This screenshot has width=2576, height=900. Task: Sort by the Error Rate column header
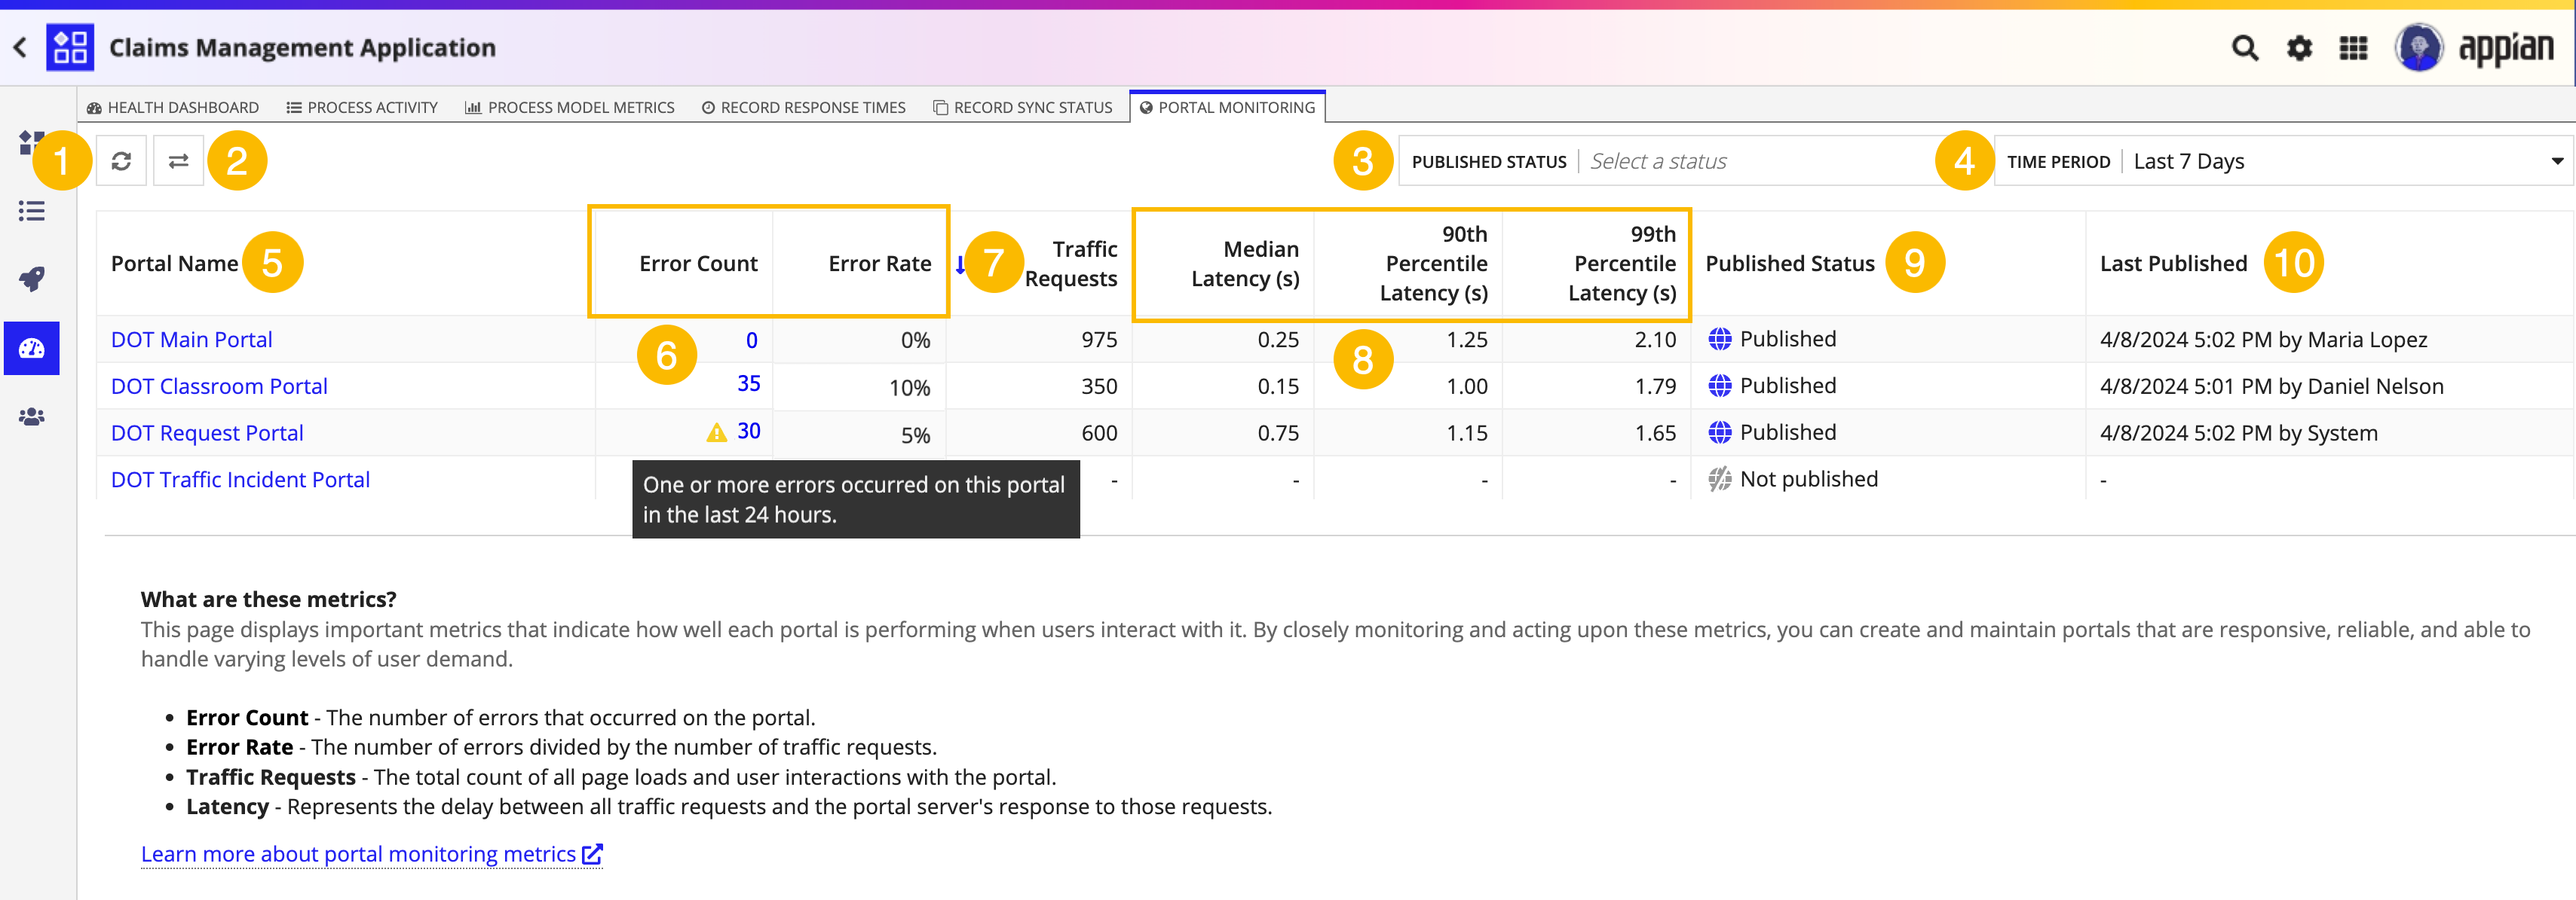click(880, 264)
